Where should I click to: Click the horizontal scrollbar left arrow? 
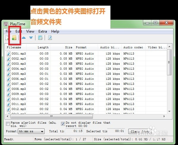pyautogui.click(x=7, y=116)
